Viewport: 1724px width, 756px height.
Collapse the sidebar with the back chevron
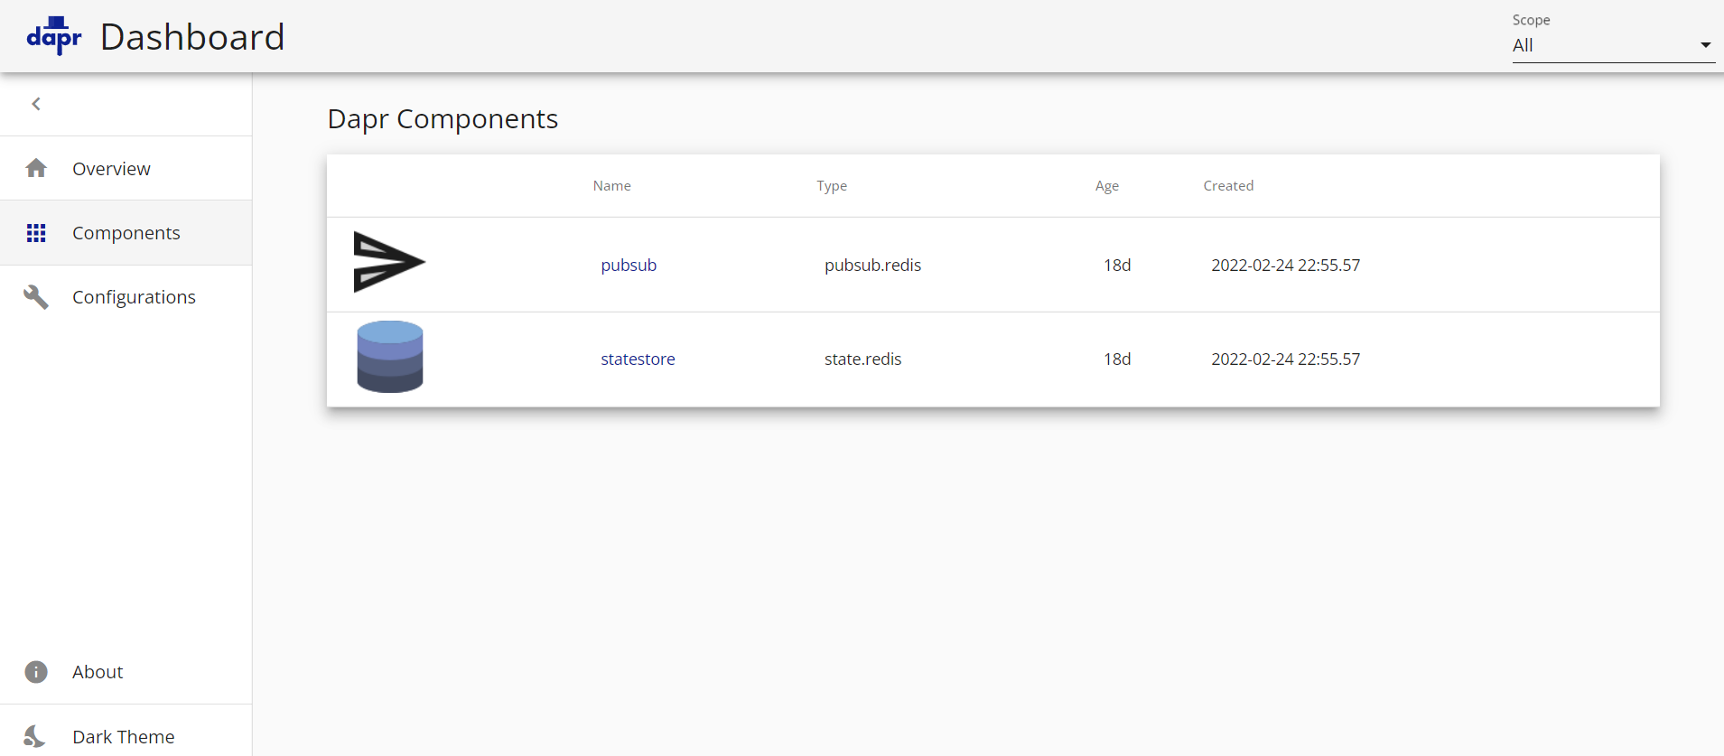click(36, 104)
